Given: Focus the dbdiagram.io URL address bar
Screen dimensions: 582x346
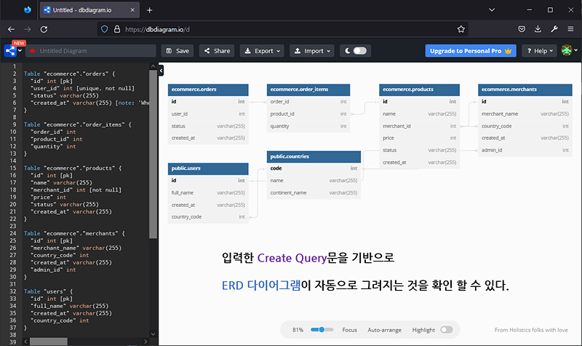Looking at the screenshot, I should click(x=282, y=29).
